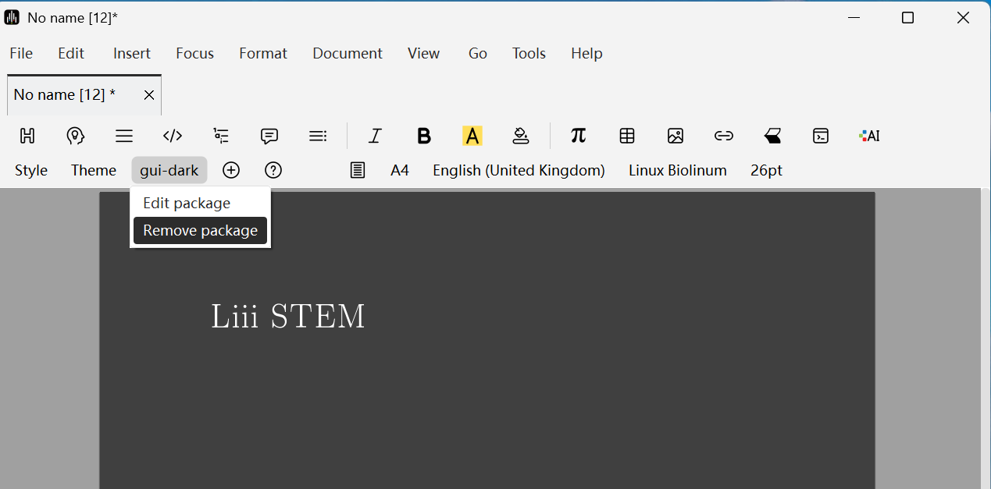Screen dimensions: 991x489
Task: Toggle yellow text highlight marker
Action: pyautogui.click(x=472, y=136)
